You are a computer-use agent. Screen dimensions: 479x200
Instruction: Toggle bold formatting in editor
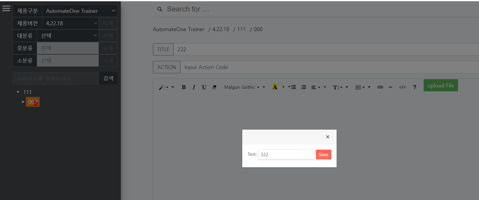[184, 87]
